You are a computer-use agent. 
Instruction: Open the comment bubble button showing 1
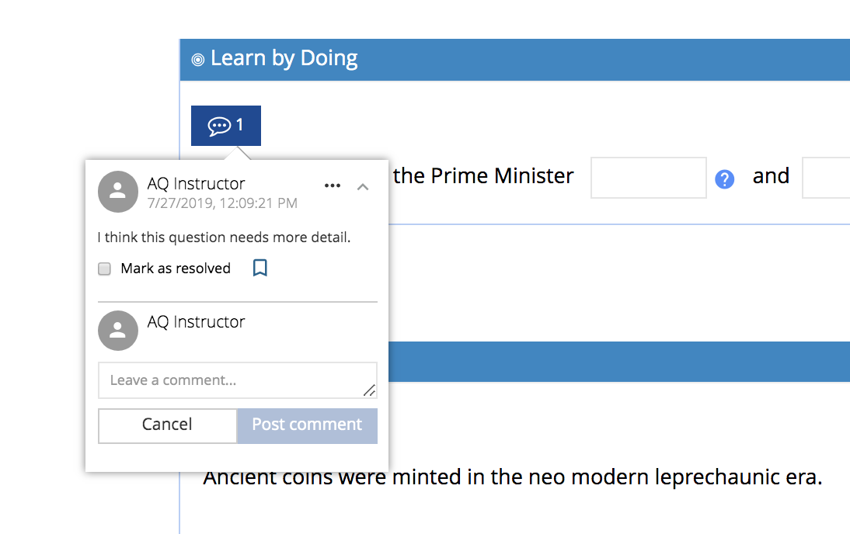(x=226, y=126)
